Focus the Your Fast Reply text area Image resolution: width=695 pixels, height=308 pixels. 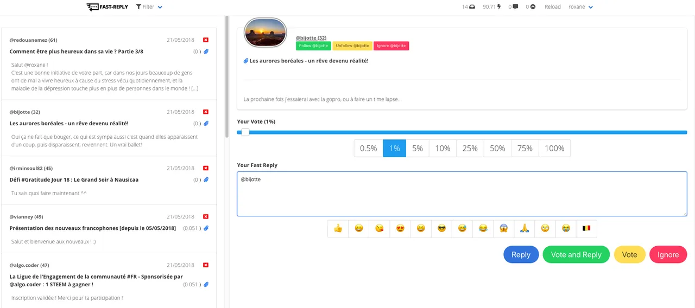pos(462,194)
